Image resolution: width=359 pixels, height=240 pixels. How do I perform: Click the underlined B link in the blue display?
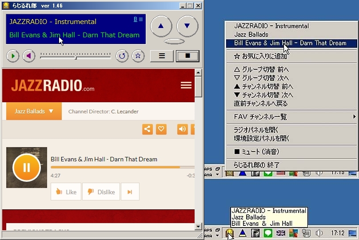pyautogui.click(x=136, y=19)
